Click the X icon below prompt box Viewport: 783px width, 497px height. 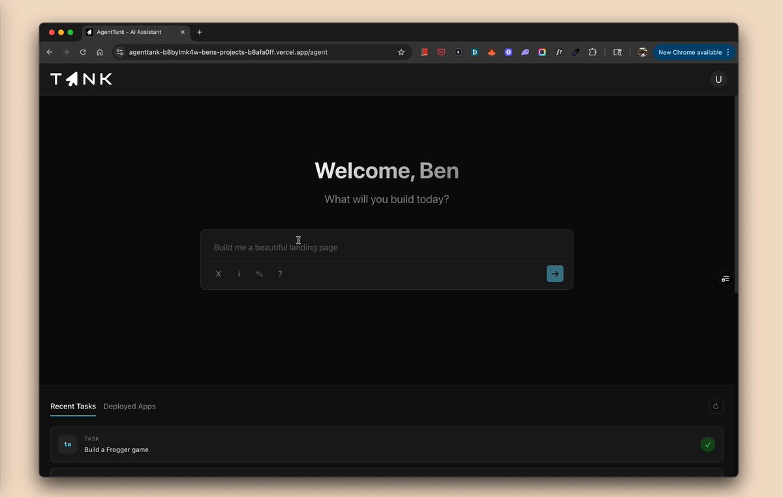219,274
